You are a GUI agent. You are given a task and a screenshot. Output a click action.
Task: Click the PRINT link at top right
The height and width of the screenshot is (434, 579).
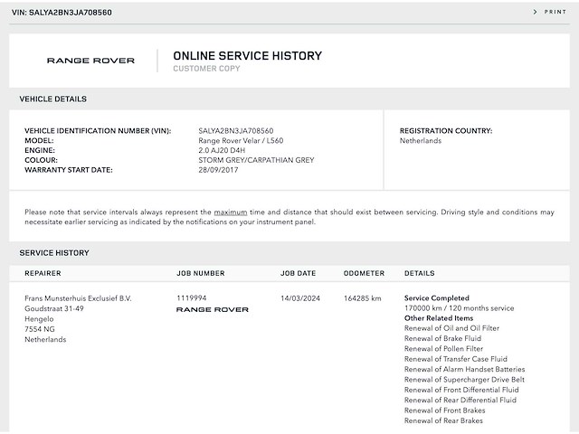click(x=555, y=12)
